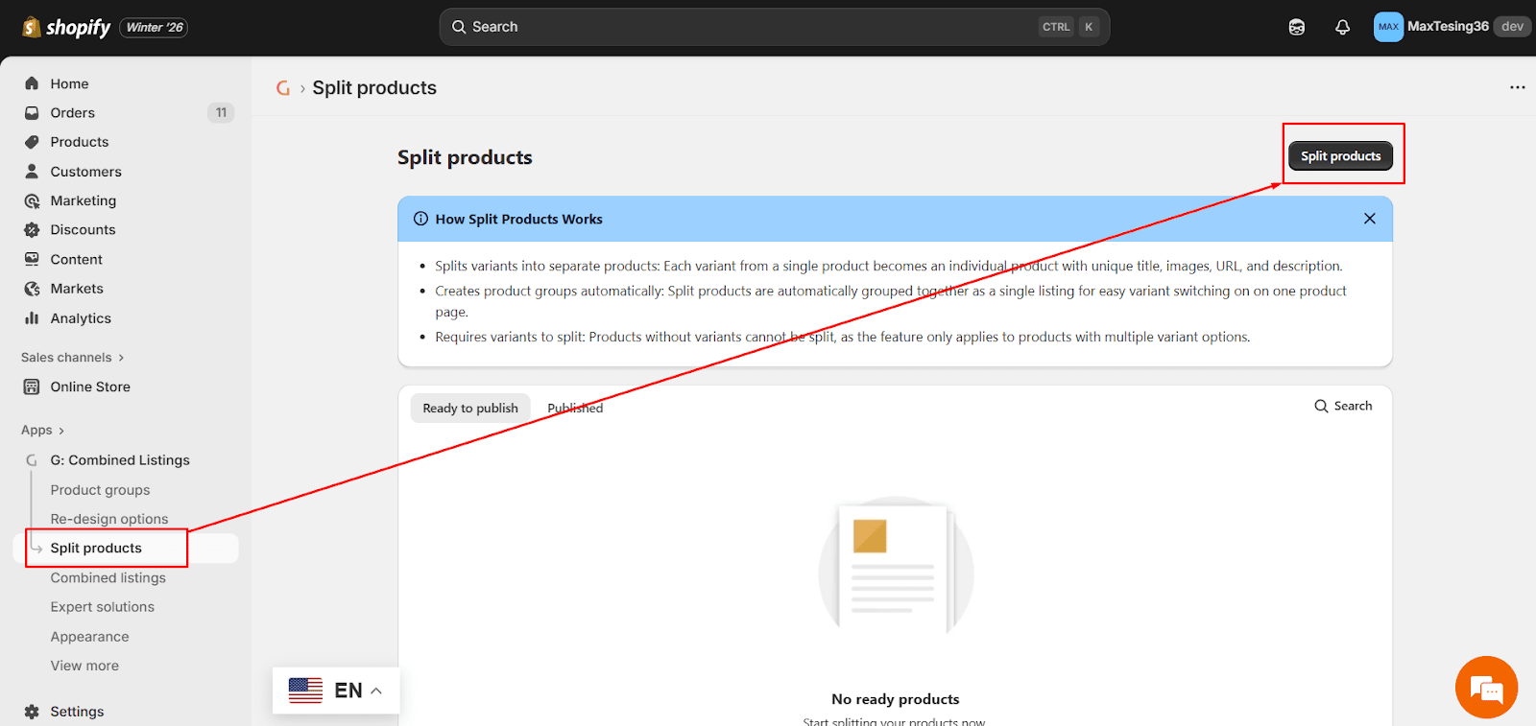Open the Sidekick assistant icon
Image resolution: width=1536 pixels, height=726 pixels.
(x=1297, y=27)
